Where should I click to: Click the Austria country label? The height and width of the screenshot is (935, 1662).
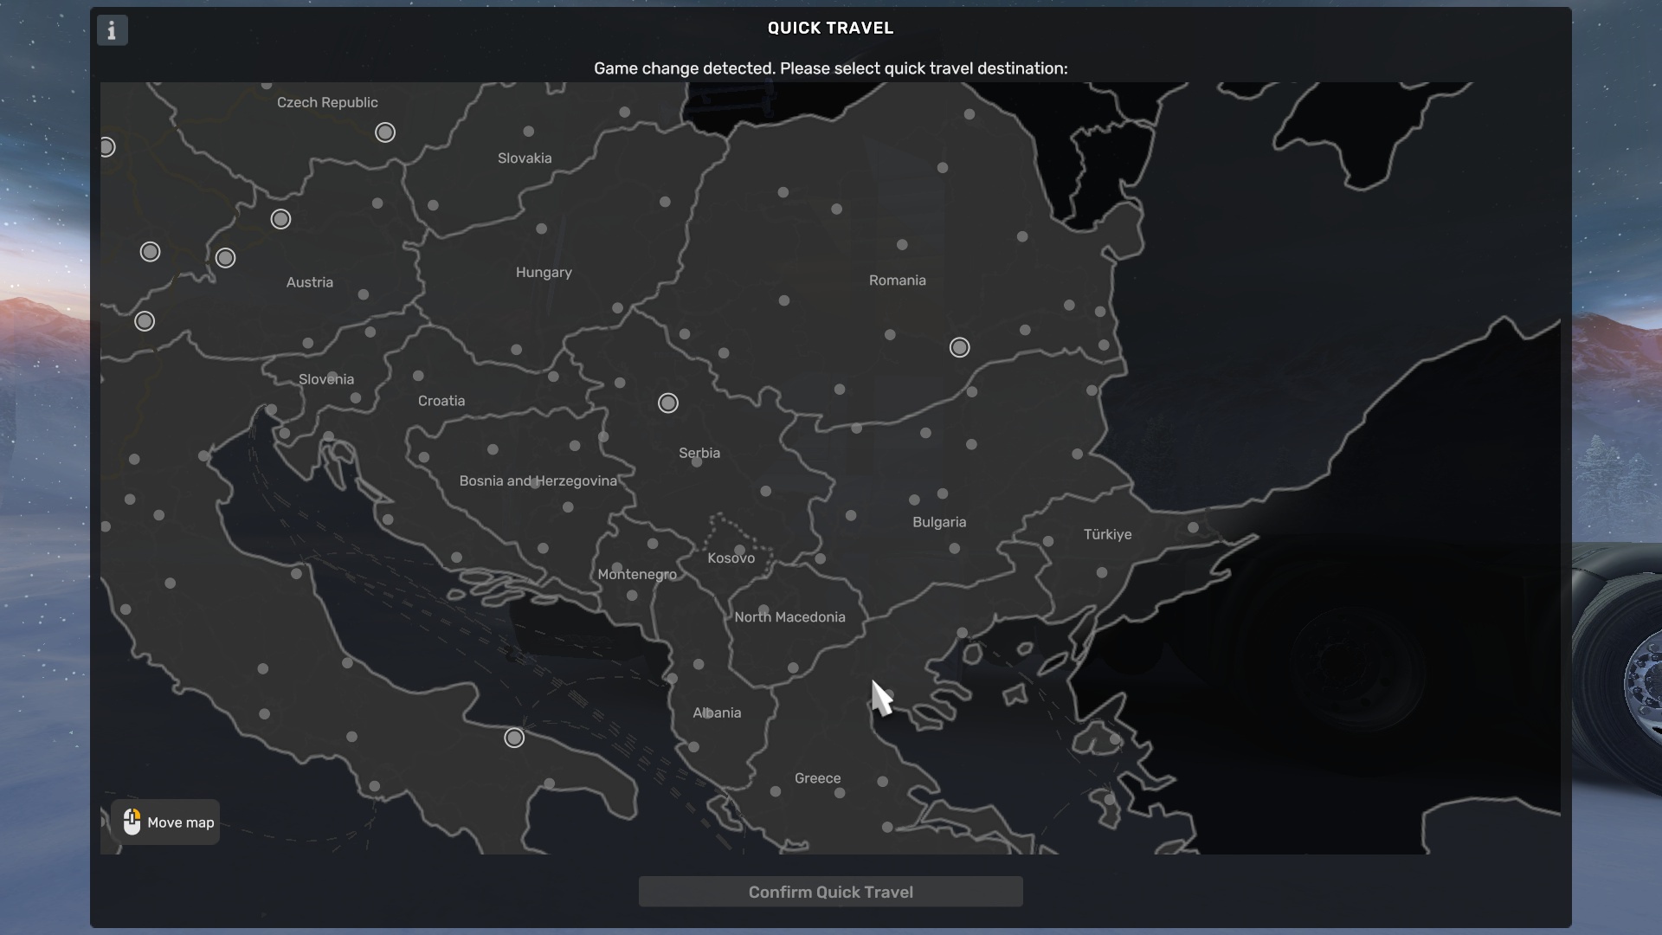[310, 282]
